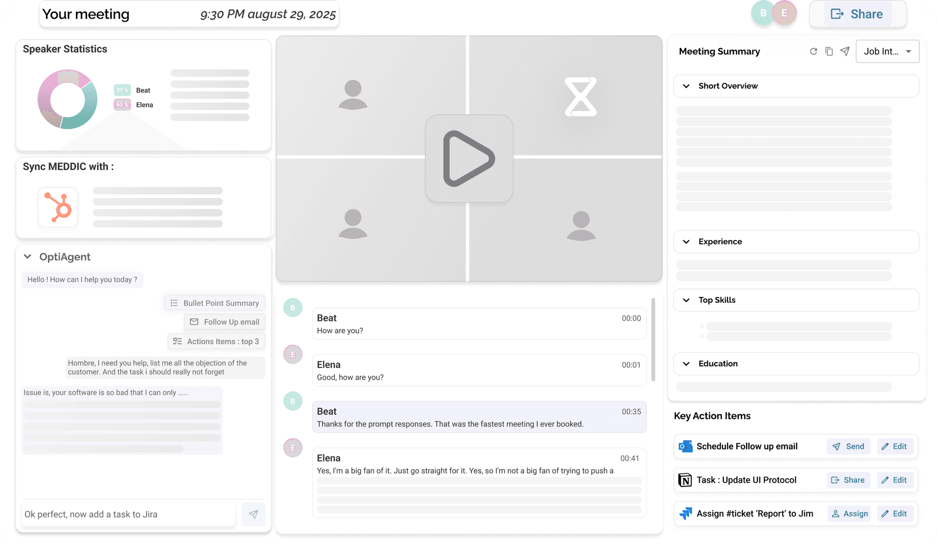Select the Bullet Point Summary suggestion
The height and width of the screenshot is (545, 937).
(x=215, y=303)
